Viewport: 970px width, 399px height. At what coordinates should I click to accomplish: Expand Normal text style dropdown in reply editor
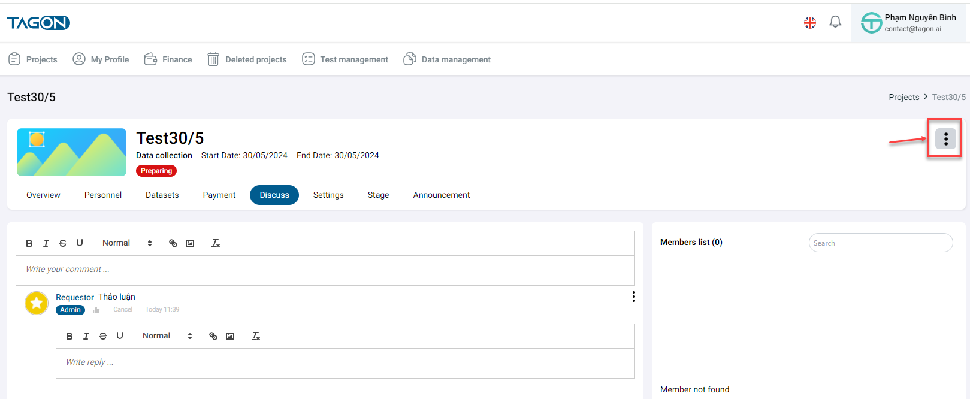coord(167,336)
